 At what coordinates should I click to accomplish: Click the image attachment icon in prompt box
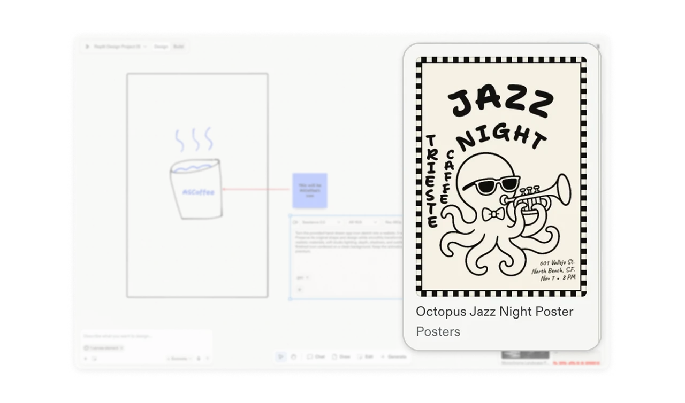click(94, 359)
